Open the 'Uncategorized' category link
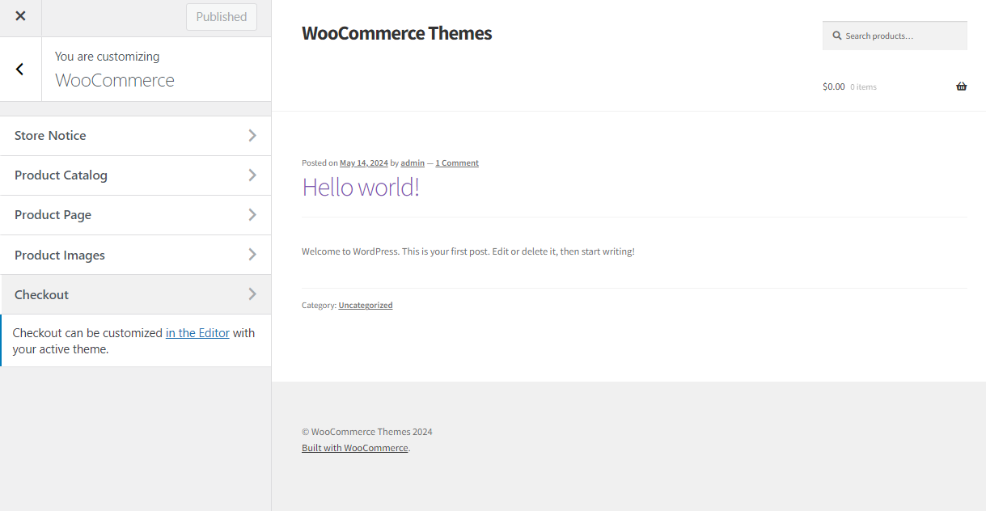Image resolution: width=986 pixels, height=511 pixels. coord(365,305)
